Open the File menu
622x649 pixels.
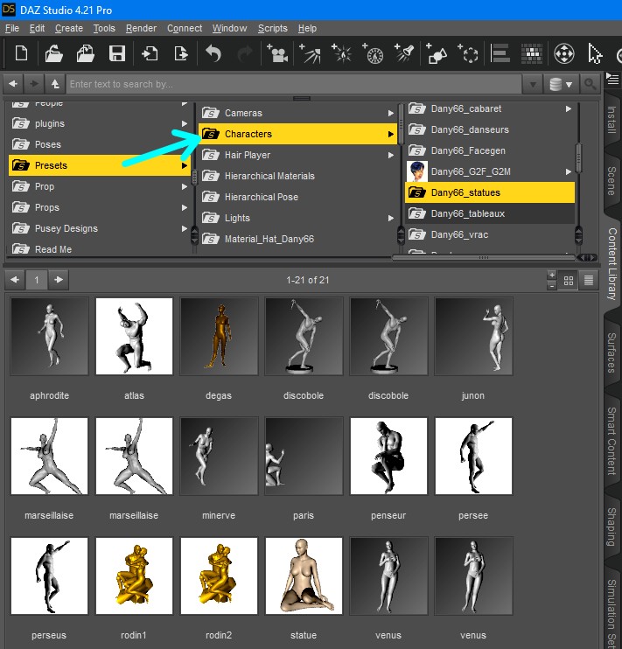(x=12, y=28)
